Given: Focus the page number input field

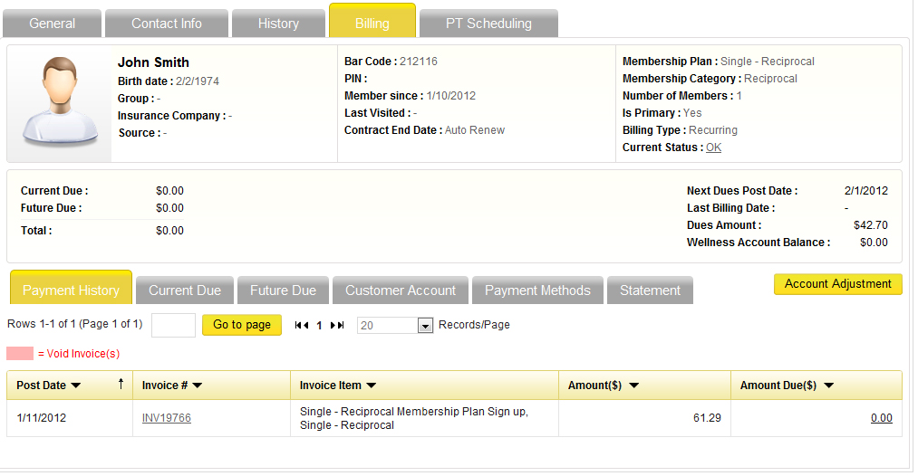Looking at the screenshot, I should pos(173,325).
